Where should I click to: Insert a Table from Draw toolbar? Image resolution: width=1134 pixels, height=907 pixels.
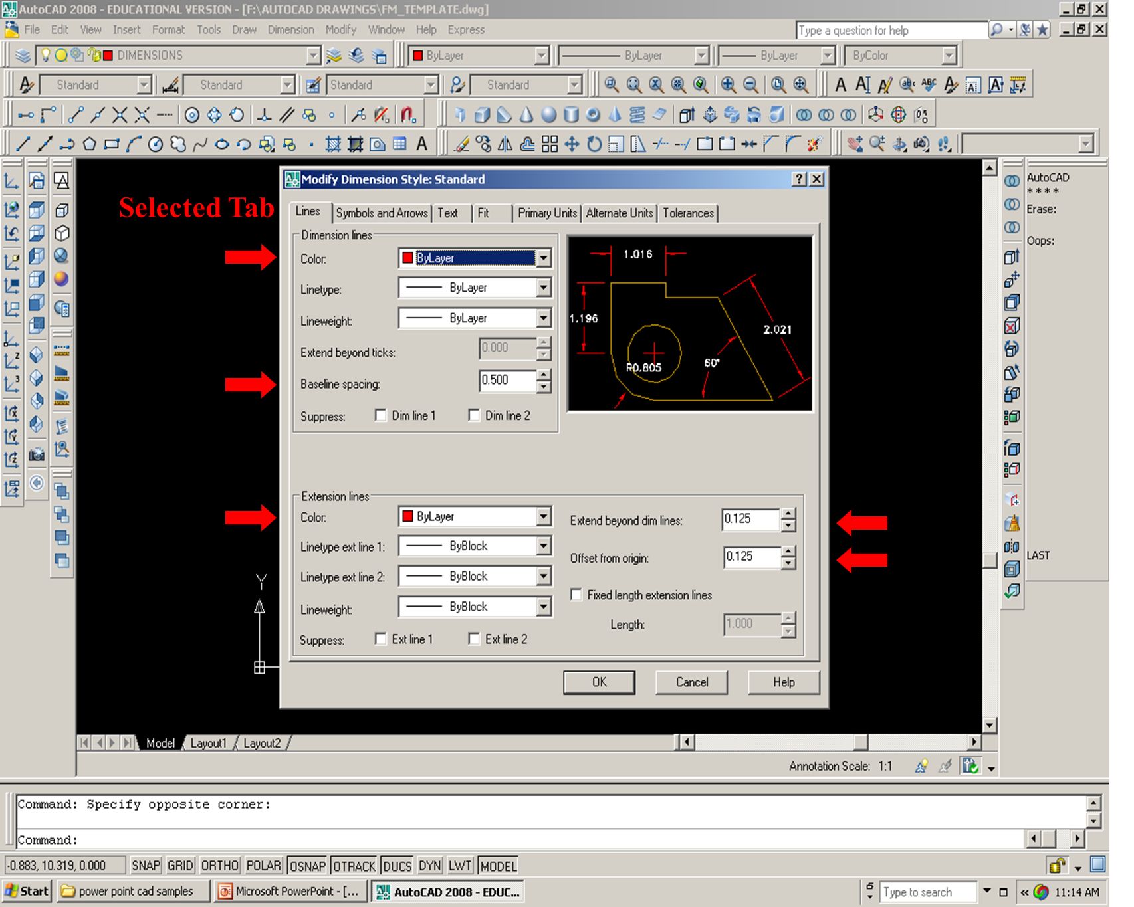coord(399,144)
